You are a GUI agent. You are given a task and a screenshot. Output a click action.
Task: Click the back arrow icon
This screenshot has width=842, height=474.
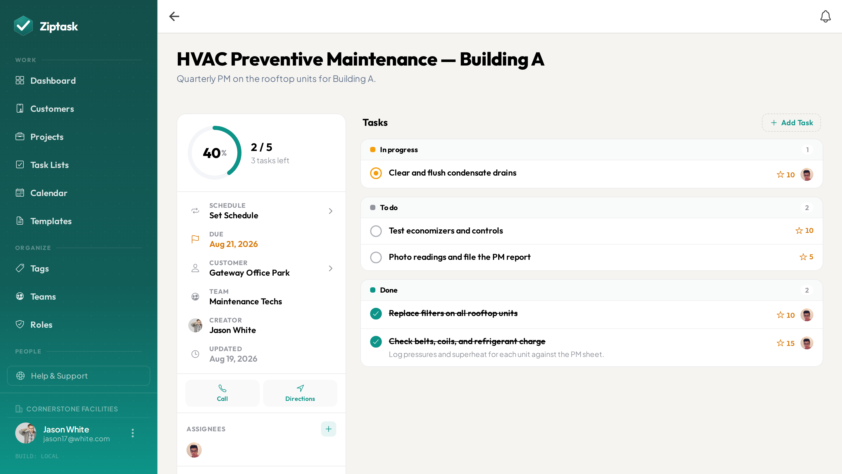click(174, 16)
